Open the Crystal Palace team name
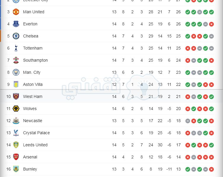The width and height of the screenshot is (223, 177). click(x=36, y=133)
